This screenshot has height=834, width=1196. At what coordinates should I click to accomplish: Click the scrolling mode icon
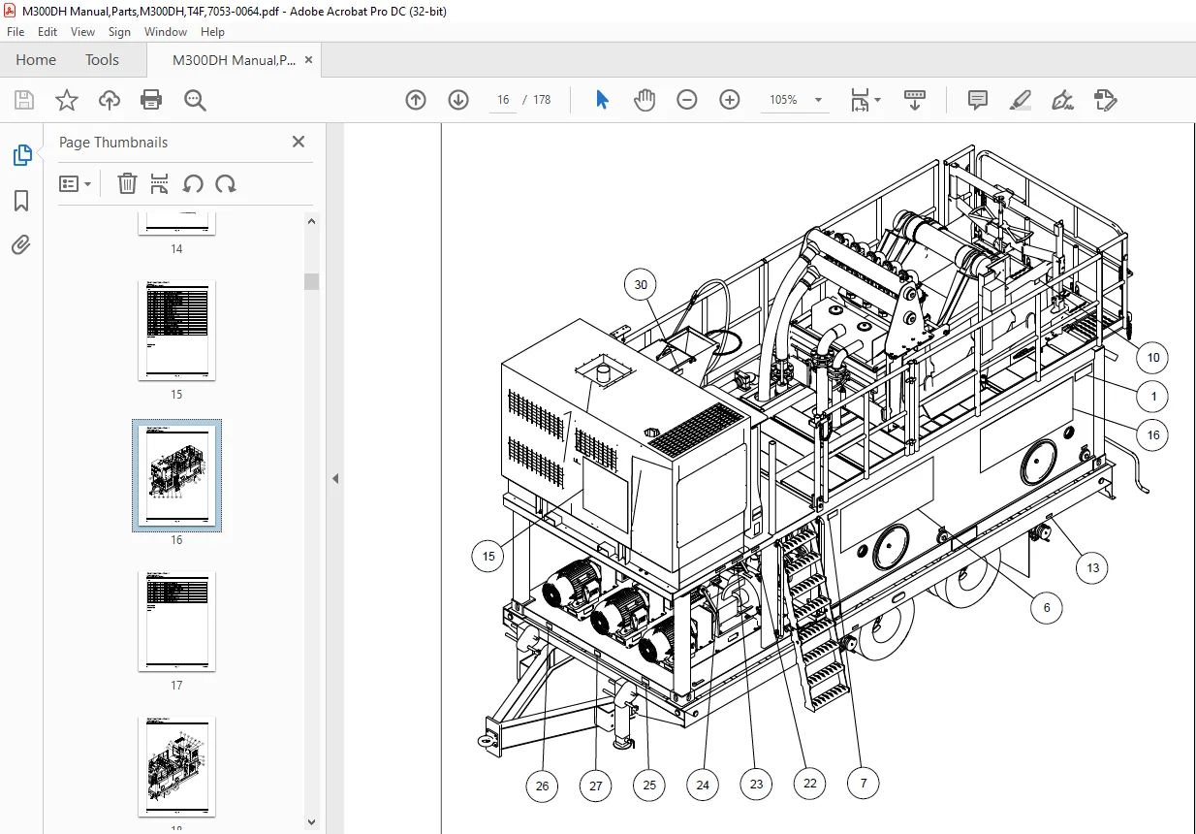tap(915, 100)
